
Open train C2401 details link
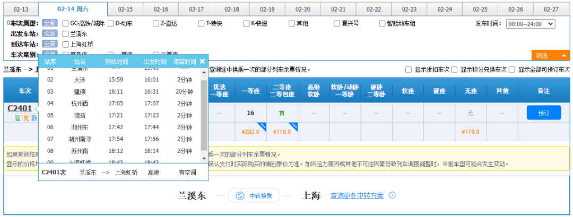tap(20, 108)
